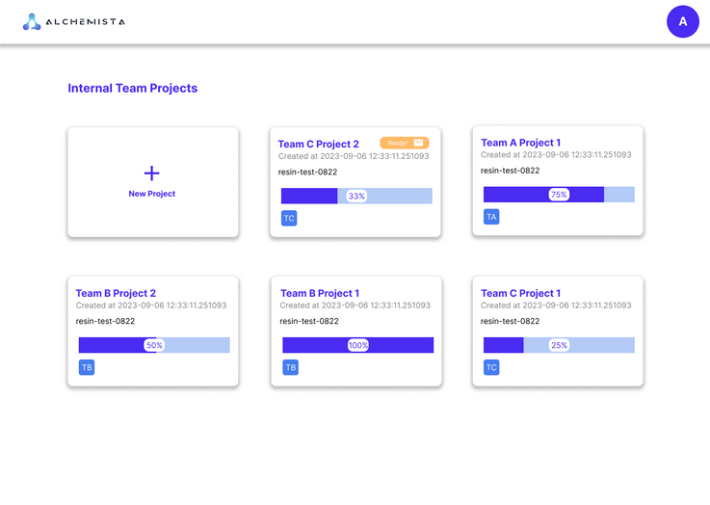This screenshot has height=505, width=710.
Task: Click the New Project label
Action: 152,194
